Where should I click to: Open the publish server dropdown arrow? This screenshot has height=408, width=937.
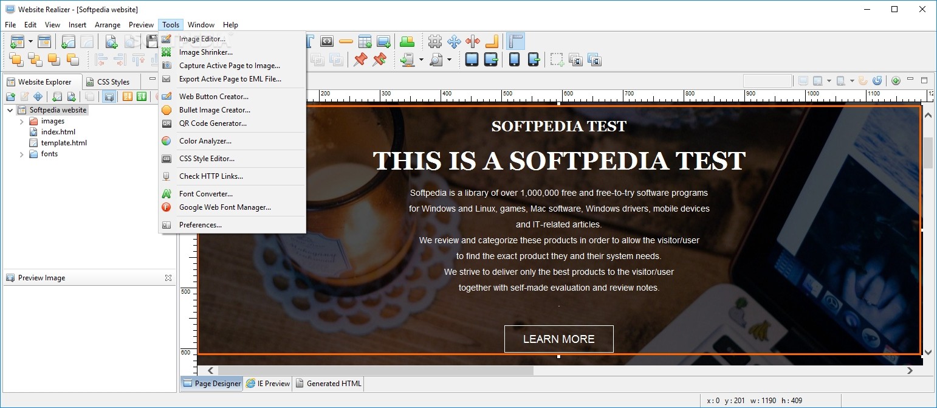[421, 60]
